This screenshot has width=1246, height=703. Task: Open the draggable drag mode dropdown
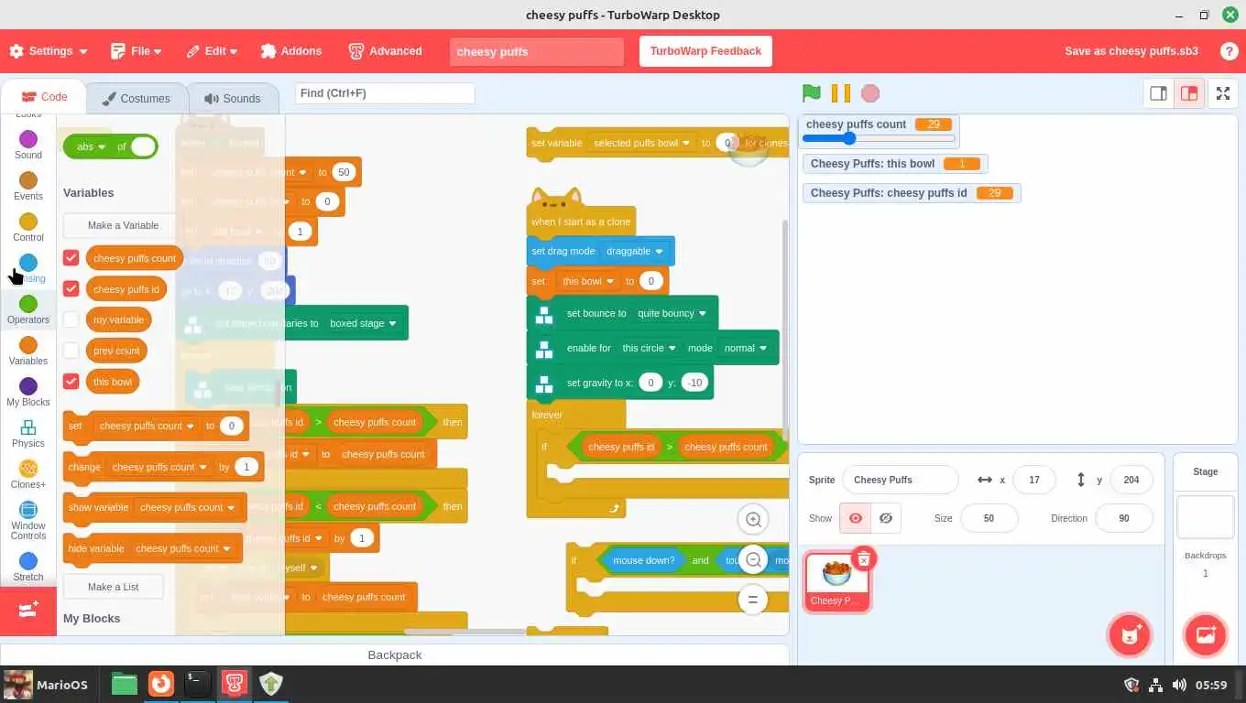pyautogui.click(x=635, y=251)
